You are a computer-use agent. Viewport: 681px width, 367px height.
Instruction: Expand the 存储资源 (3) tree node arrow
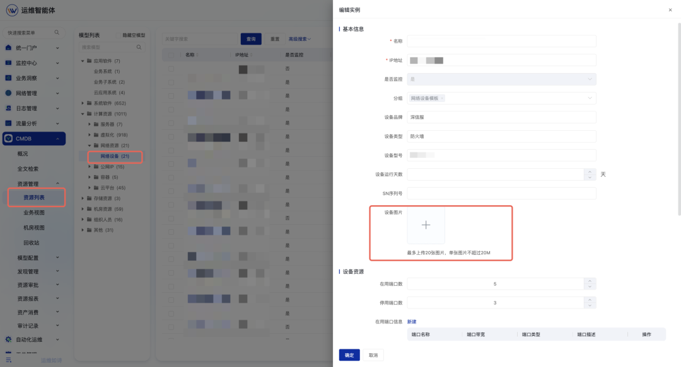pyautogui.click(x=83, y=198)
